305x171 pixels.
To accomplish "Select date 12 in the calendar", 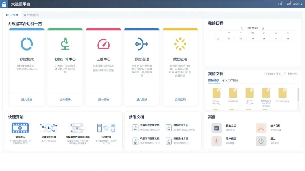I will (217, 38).
